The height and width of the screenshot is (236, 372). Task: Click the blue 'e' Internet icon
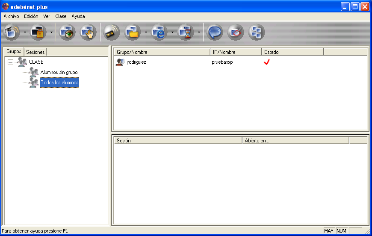pyautogui.click(x=159, y=32)
